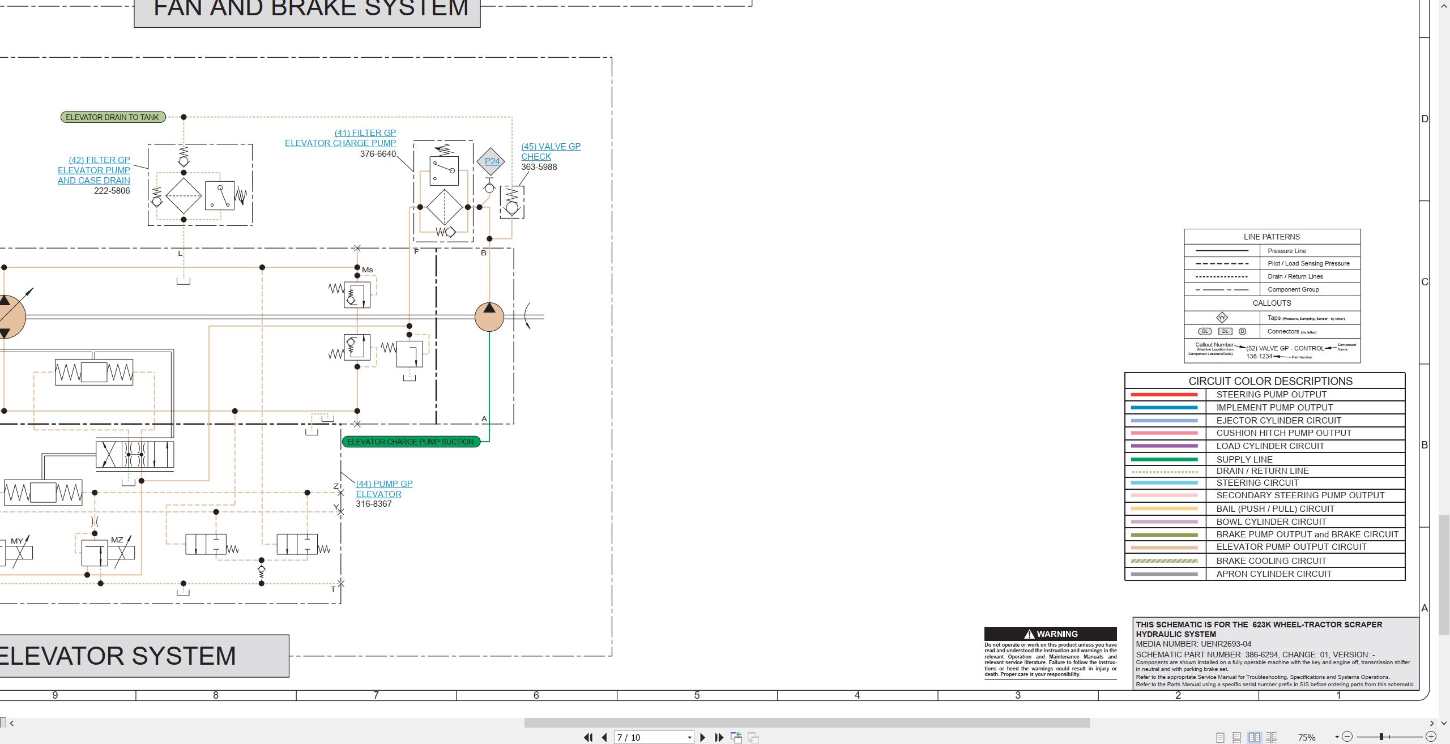Click the case drain filter diamond symbol
This screenshot has height=744, width=1450.
pos(184,195)
